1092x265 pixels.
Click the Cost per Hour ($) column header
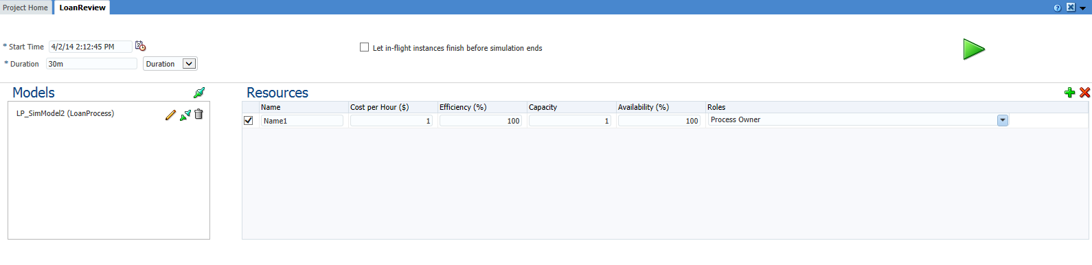[394, 107]
